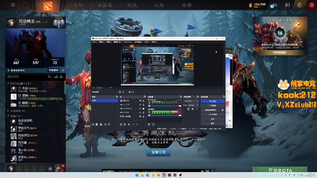Open the fade transition type dropdown in OBS

pyautogui.click(x=191, y=101)
